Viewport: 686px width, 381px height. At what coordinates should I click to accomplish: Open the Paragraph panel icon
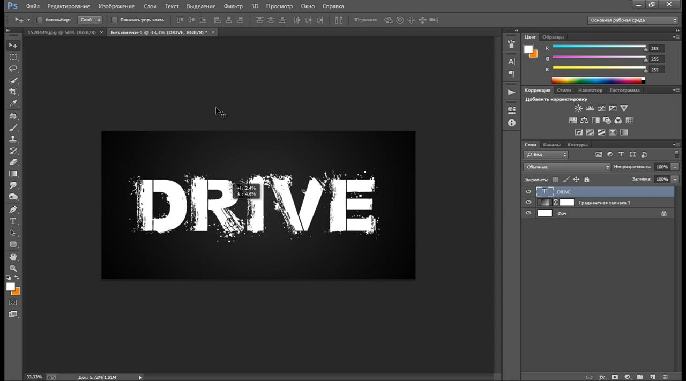(511, 74)
